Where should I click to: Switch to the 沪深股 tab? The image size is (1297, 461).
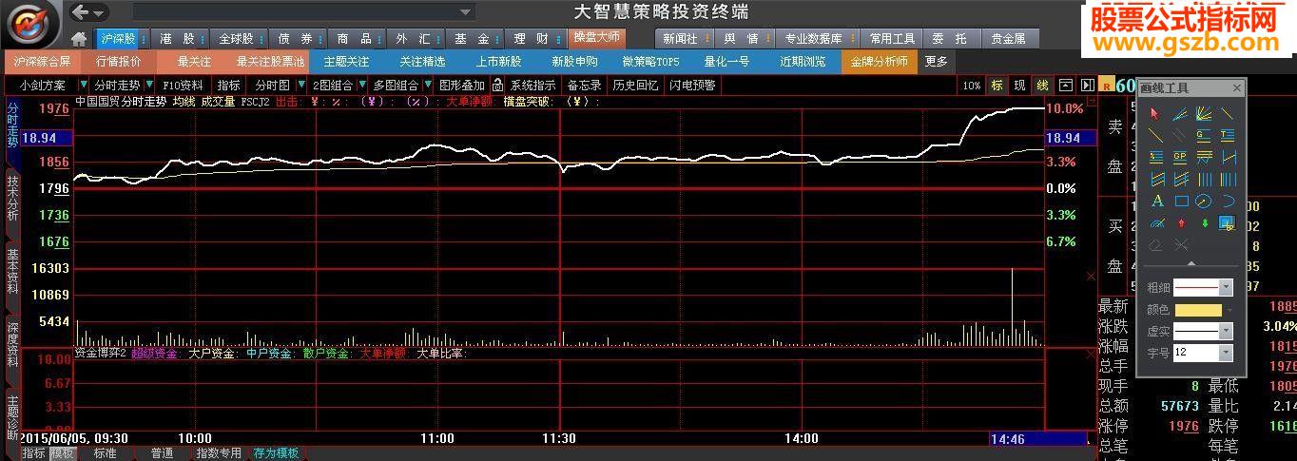(116, 39)
